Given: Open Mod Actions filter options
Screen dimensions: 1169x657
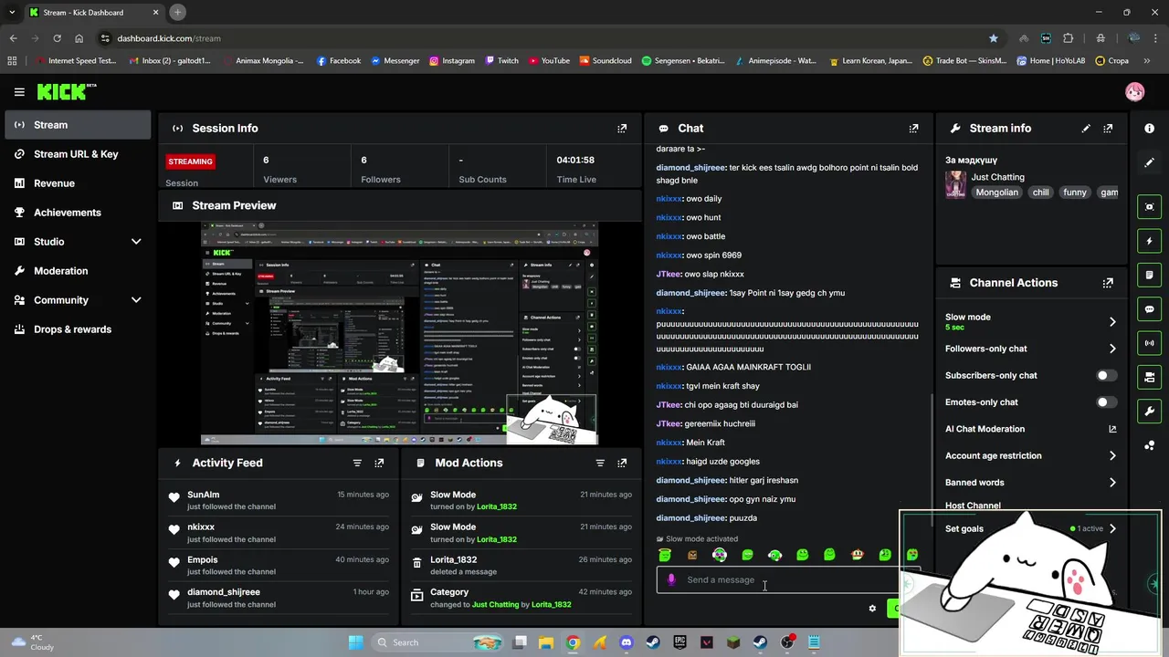Looking at the screenshot, I should 600,463.
